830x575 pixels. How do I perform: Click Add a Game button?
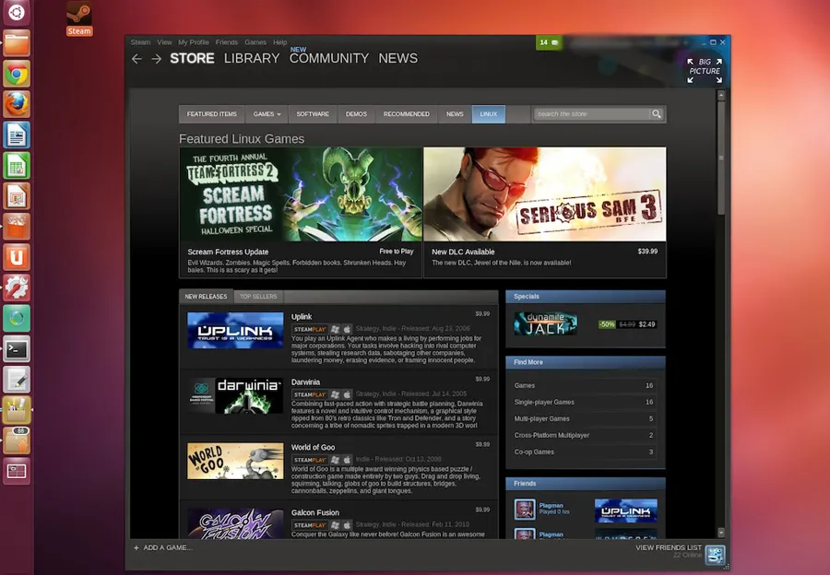pyautogui.click(x=162, y=547)
